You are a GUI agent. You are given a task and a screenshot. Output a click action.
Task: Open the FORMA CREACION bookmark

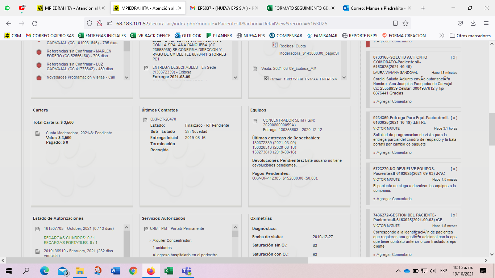[404, 35]
